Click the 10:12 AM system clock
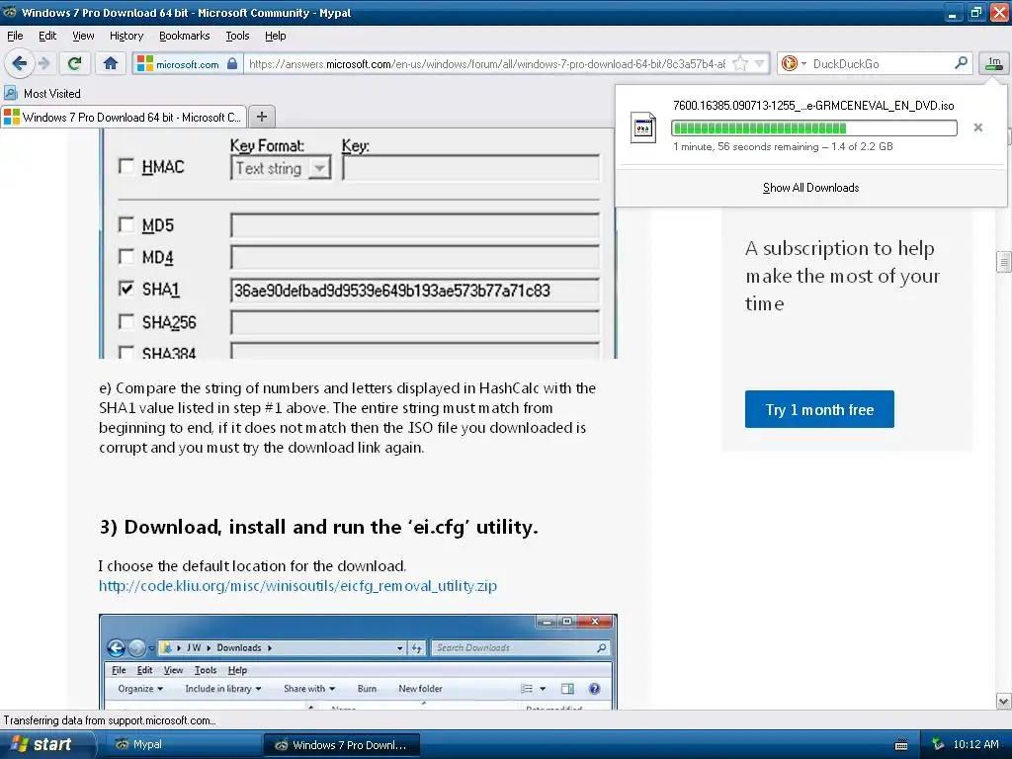The width and height of the screenshot is (1012, 759). coord(975,744)
